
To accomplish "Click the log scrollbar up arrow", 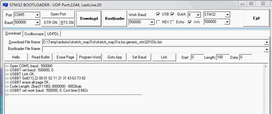I will (266, 66).
